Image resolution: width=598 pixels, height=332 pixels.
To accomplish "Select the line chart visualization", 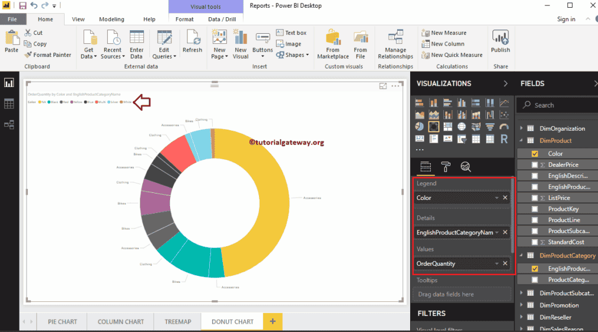I will pyautogui.click(x=504, y=102).
